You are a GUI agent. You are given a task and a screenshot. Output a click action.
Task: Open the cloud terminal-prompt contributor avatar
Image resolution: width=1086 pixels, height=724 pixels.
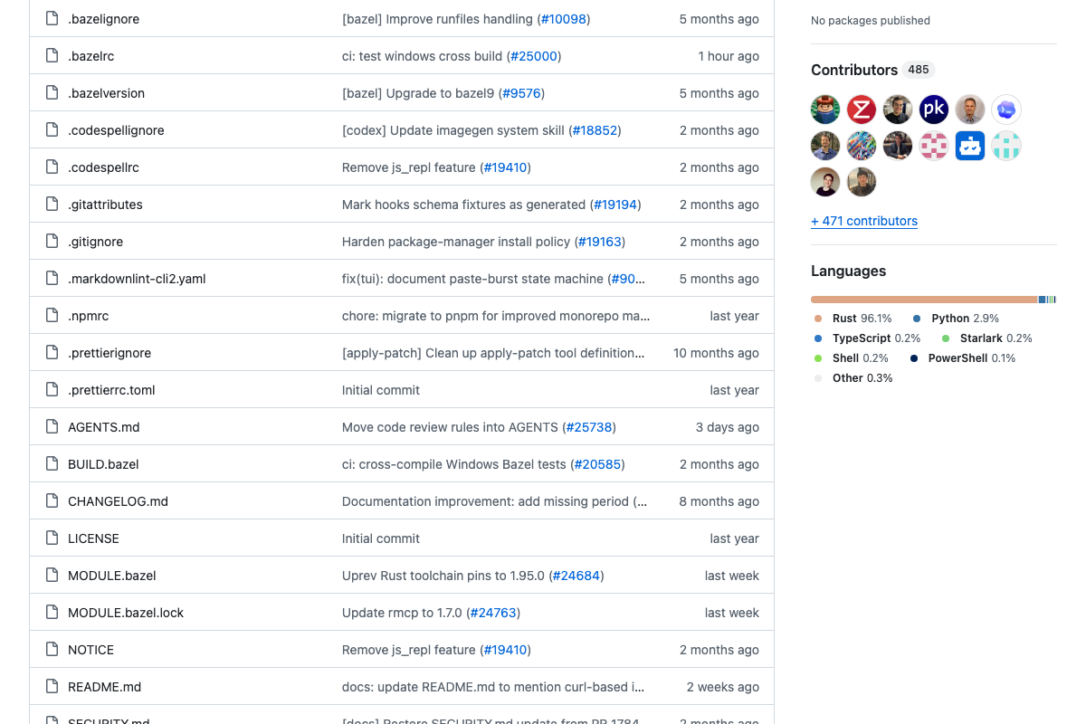tap(1006, 110)
